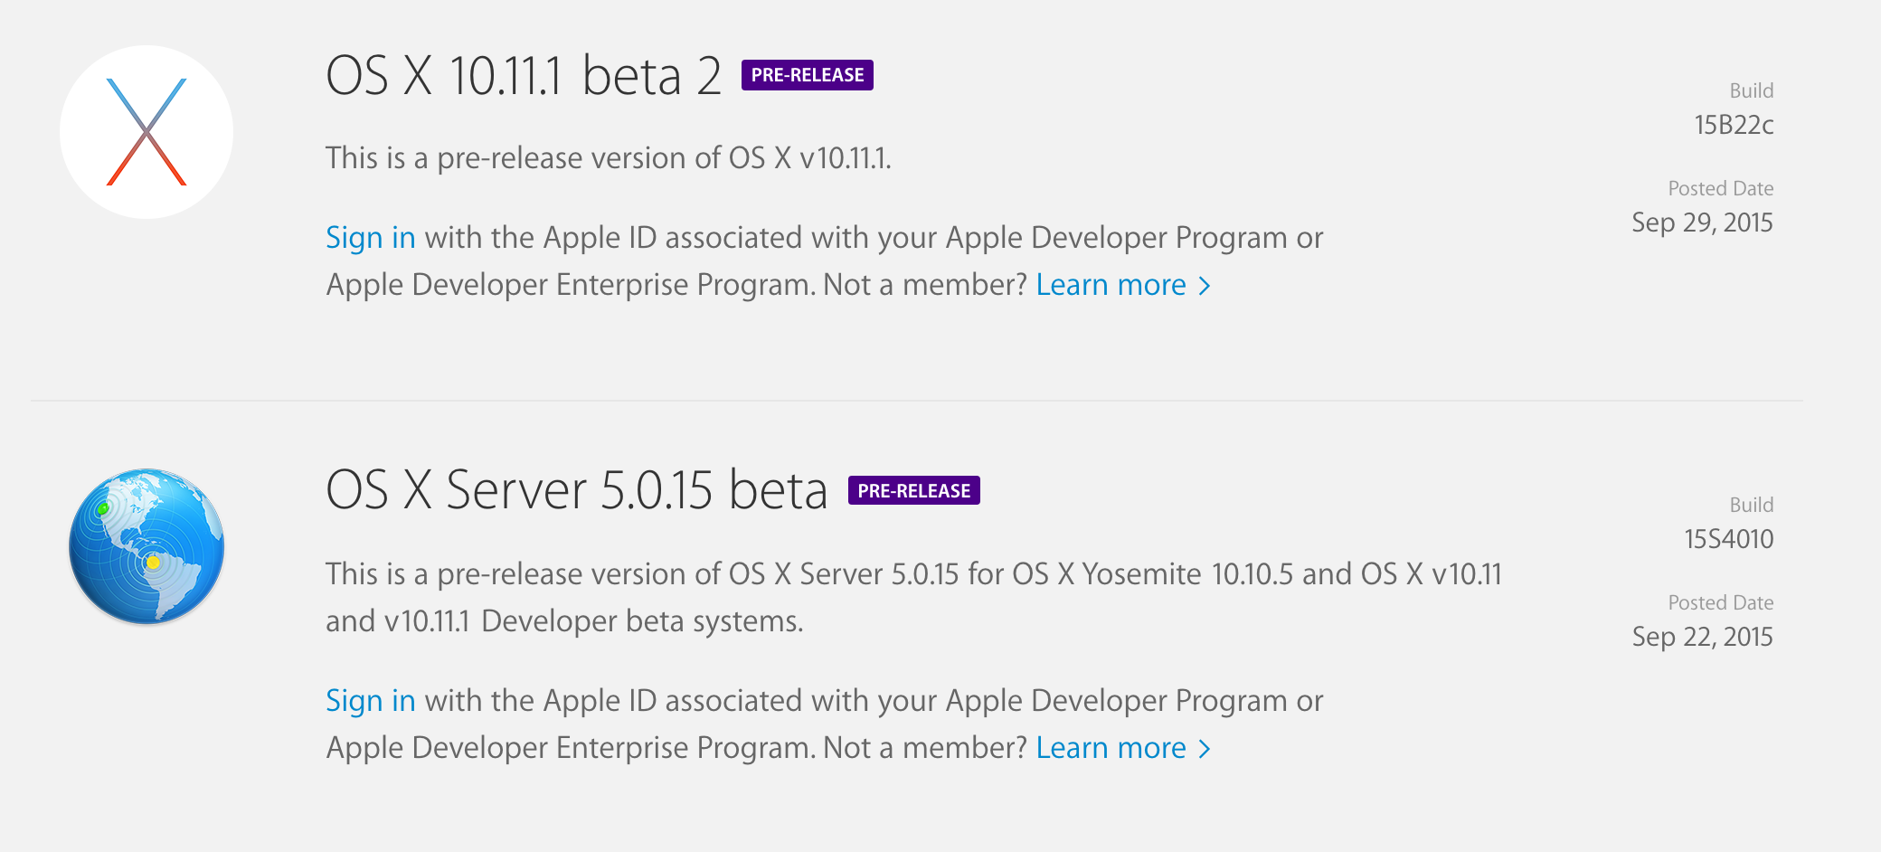Sign in under the OS X Server 5.0.15 entry

(x=370, y=701)
